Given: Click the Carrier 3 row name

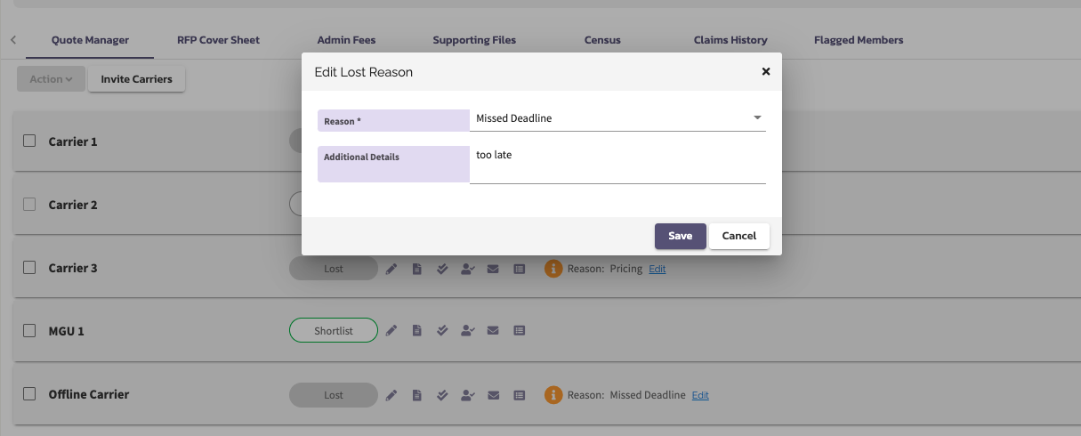Looking at the screenshot, I should tap(73, 268).
